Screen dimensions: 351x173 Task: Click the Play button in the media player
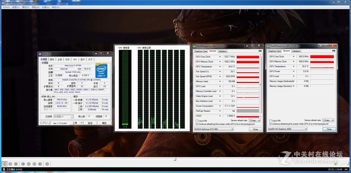tap(5, 164)
